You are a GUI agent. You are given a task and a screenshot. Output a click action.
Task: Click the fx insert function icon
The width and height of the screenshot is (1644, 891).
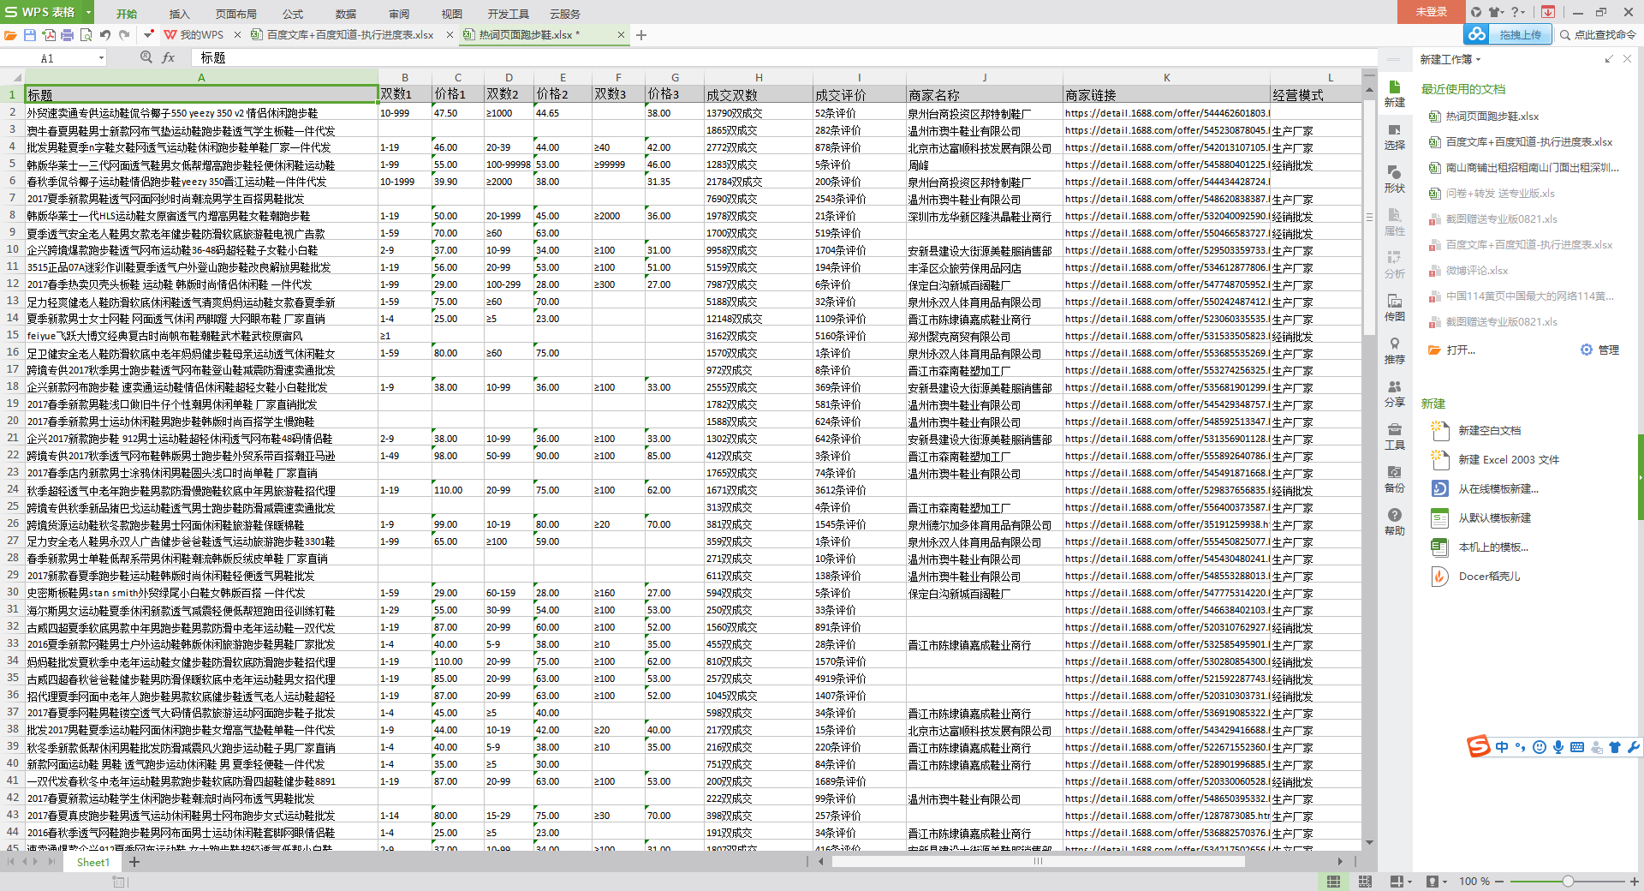tap(169, 57)
